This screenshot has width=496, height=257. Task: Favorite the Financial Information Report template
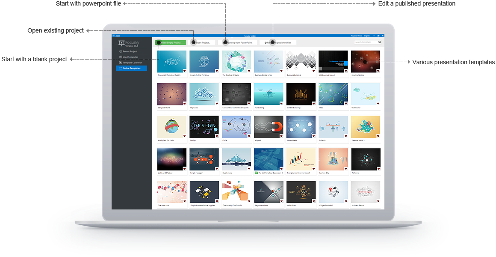(184, 70)
